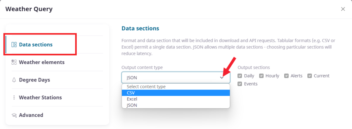Toggle the Daily output section checkbox

[x=240, y=76]
